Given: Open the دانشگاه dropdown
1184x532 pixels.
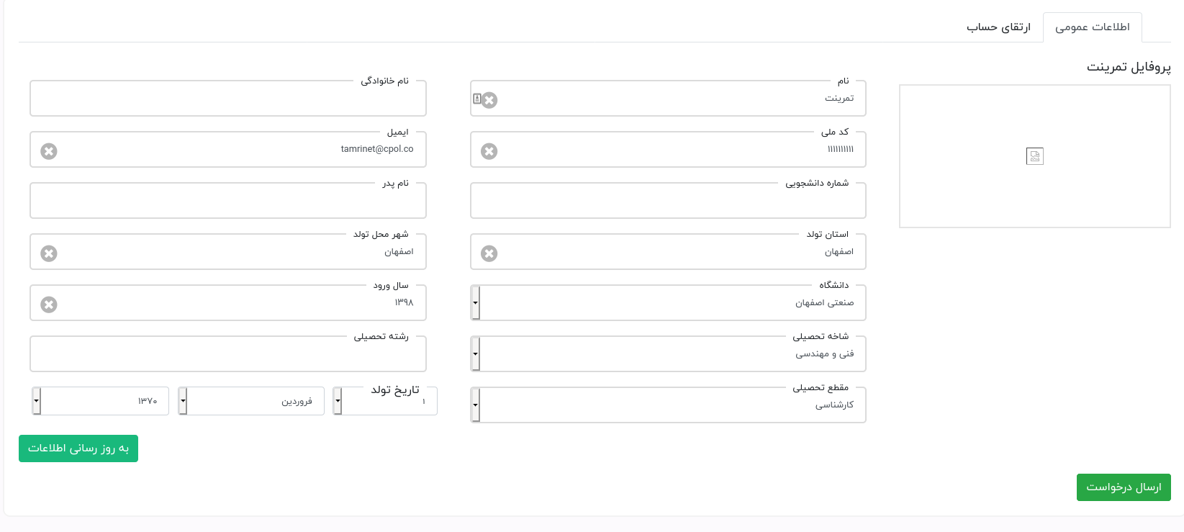Looking at the screenshot, I should 668,303.
